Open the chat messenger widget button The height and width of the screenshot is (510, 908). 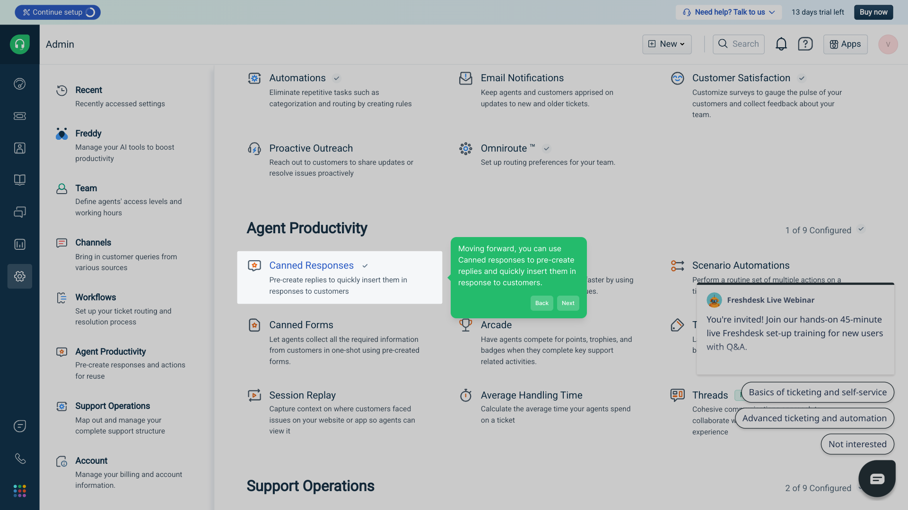[x=877, y=478]
